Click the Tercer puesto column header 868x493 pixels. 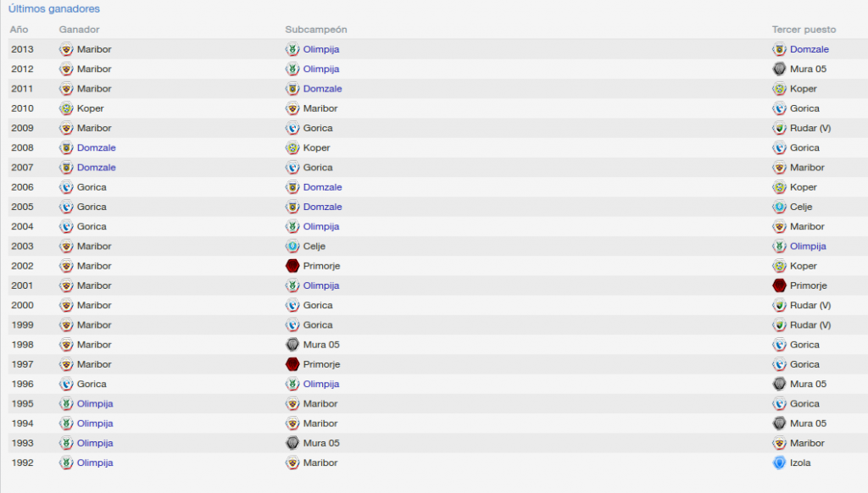point(804,30)
